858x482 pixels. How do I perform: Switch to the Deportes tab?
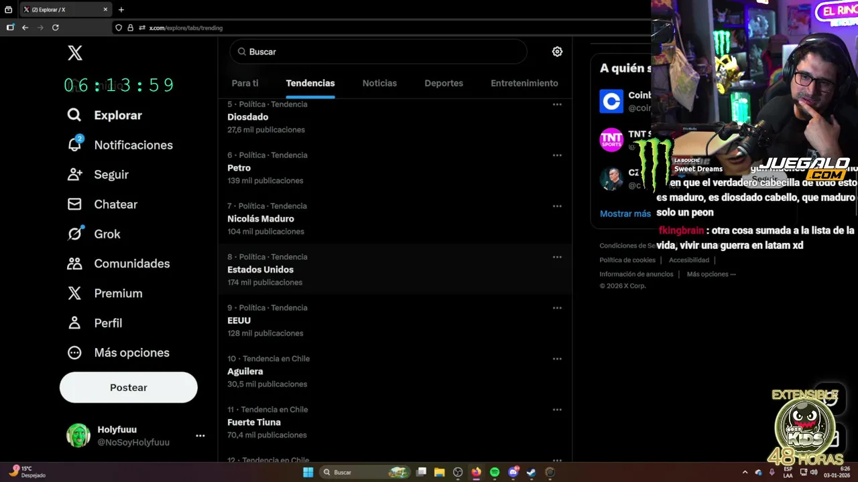tap(444, 83)
